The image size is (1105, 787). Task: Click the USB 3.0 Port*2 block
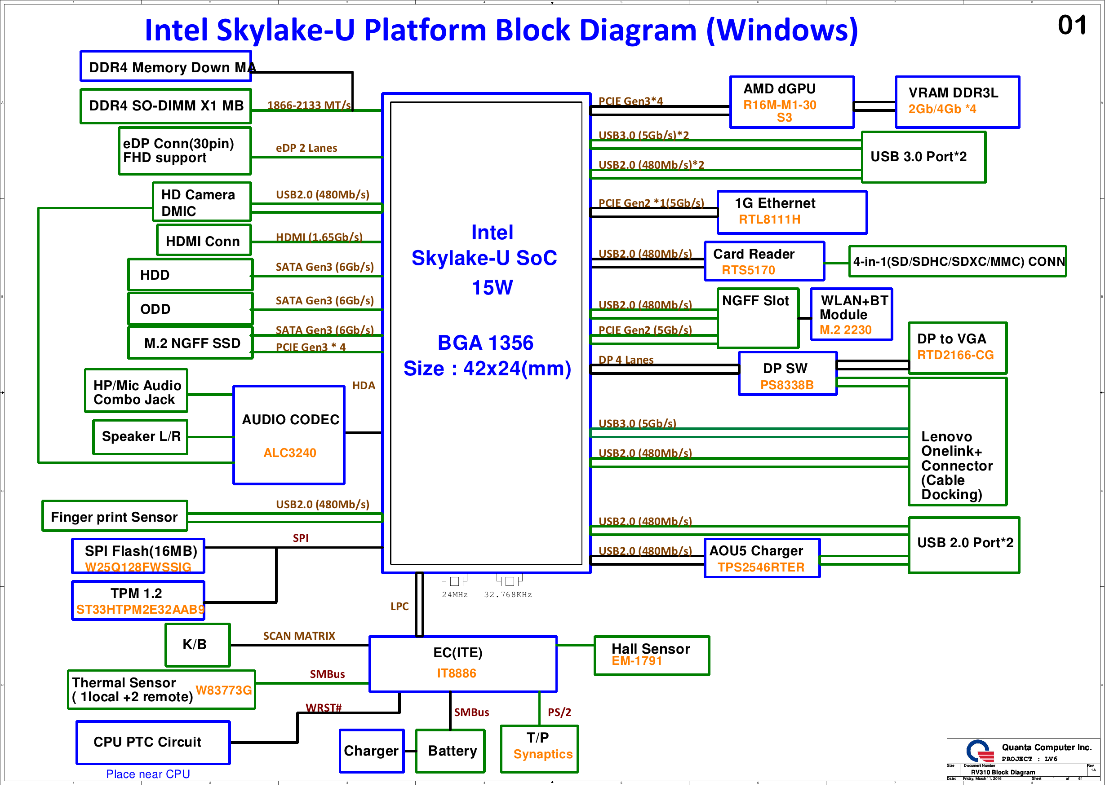tap(924, 157)
